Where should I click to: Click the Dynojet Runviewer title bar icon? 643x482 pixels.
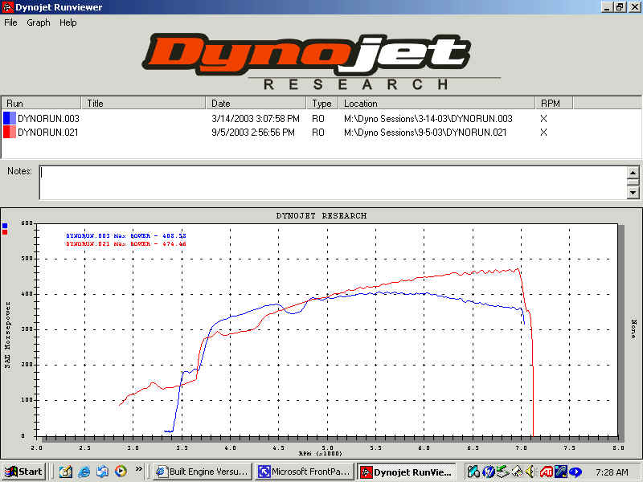point(7,7)
